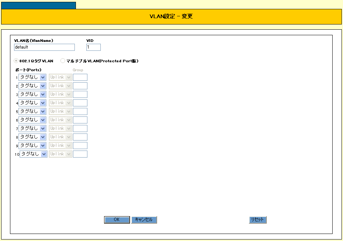Click the Group field for port 1
The width and height of the screenshot is (343, 241).
tap(80, 77)
